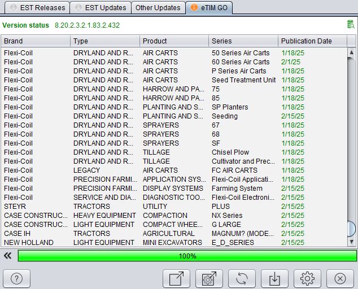Select DIAGNOSTIC TOO... product cell
This screenshot has width=358, height=289.
174,198
